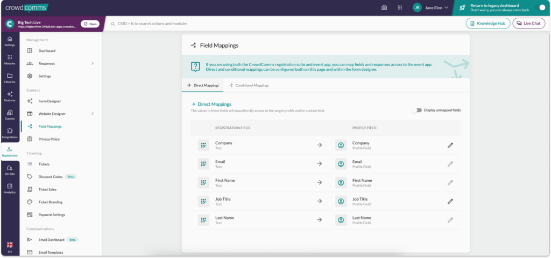Click the briefcase icon in the header

384,8
